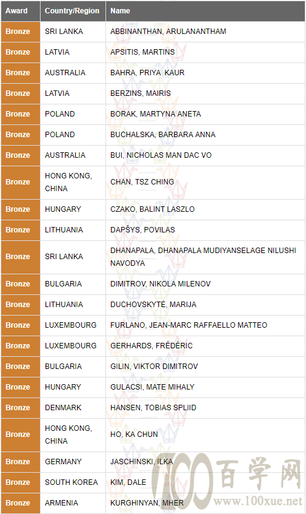Click the DIMITROV, NIKOLA MILENOV row
The height and width of the screenshot is (514, 306).
pos(153,284)
